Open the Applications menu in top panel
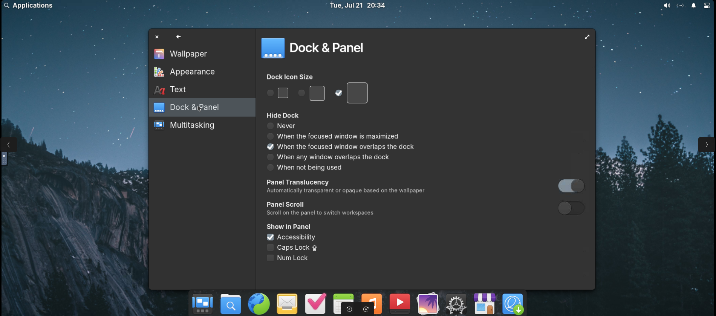 pos(28,5)
